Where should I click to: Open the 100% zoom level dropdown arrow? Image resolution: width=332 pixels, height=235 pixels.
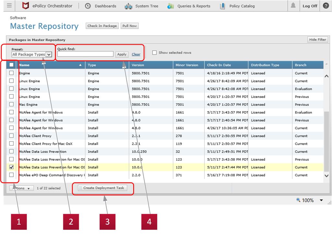pos(321,200)
